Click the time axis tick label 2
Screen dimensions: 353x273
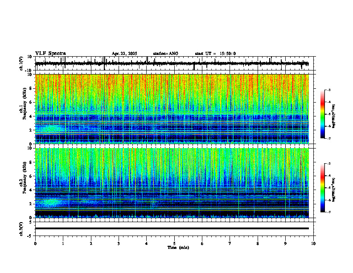tap(91, 244)
